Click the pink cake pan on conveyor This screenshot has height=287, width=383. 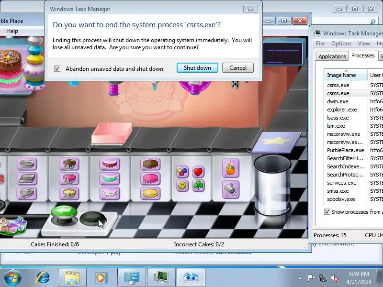(x=112, y=133)
